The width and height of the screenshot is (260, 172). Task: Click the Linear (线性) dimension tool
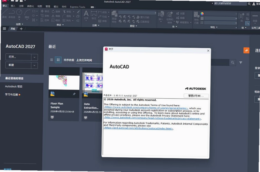(103, 12)
